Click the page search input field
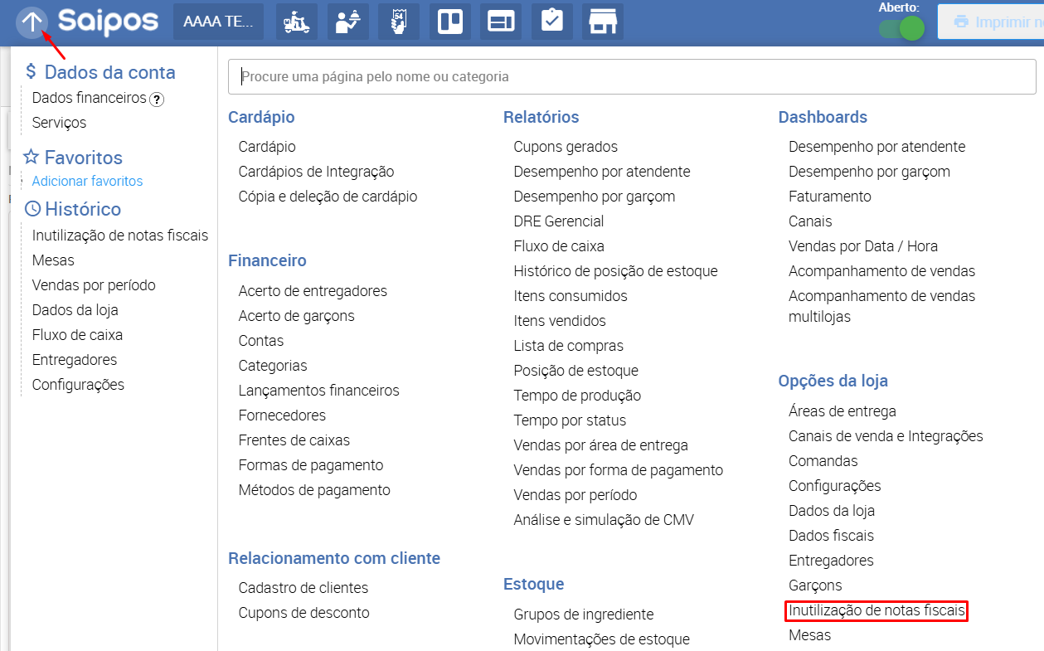The width and height of the screenshot is (1044, 651). pyautogui.click(x=631, y=77)
